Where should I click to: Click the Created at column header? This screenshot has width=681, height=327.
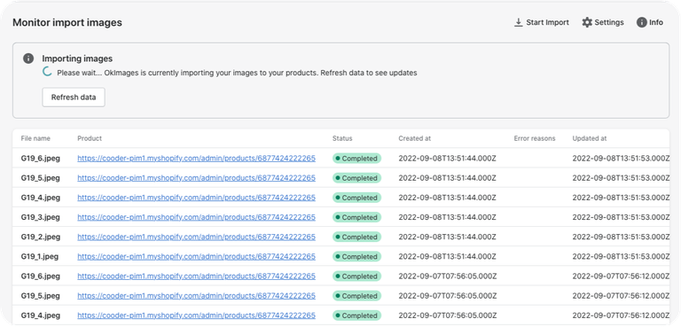415,138
